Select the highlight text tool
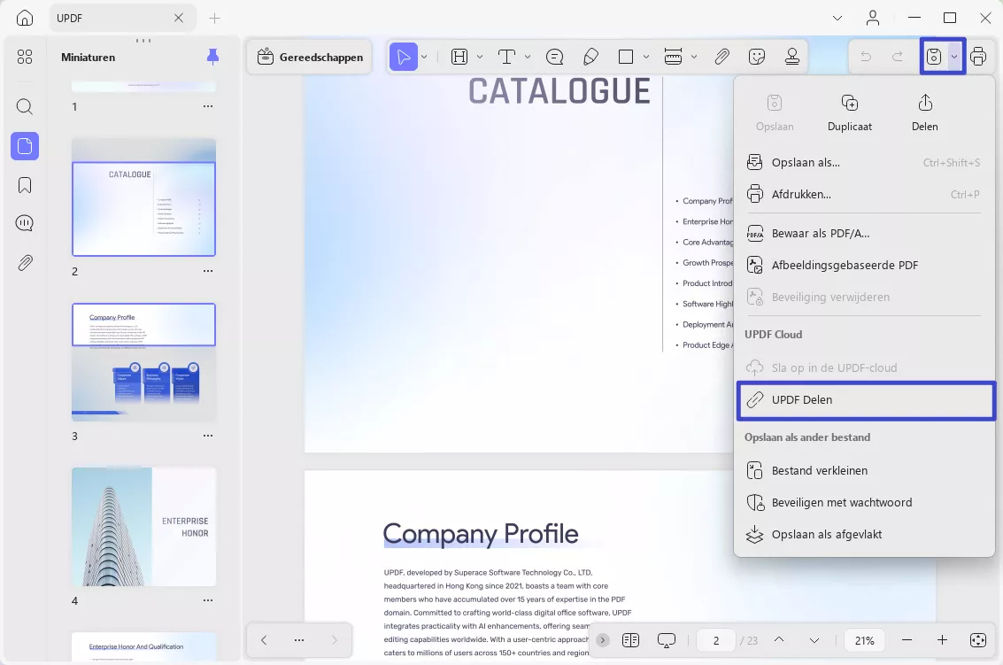Image resolution: width=1003 pixels, height=665 pixels. pyautogui.click(x=459, y=57)
